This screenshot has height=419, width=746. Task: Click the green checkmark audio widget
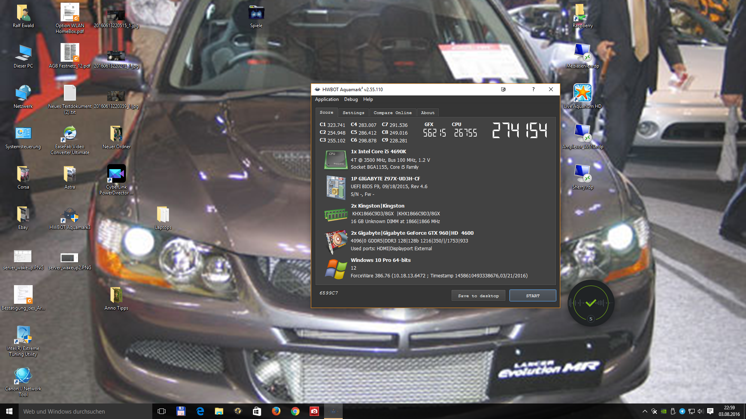click(x=591, y=303)
